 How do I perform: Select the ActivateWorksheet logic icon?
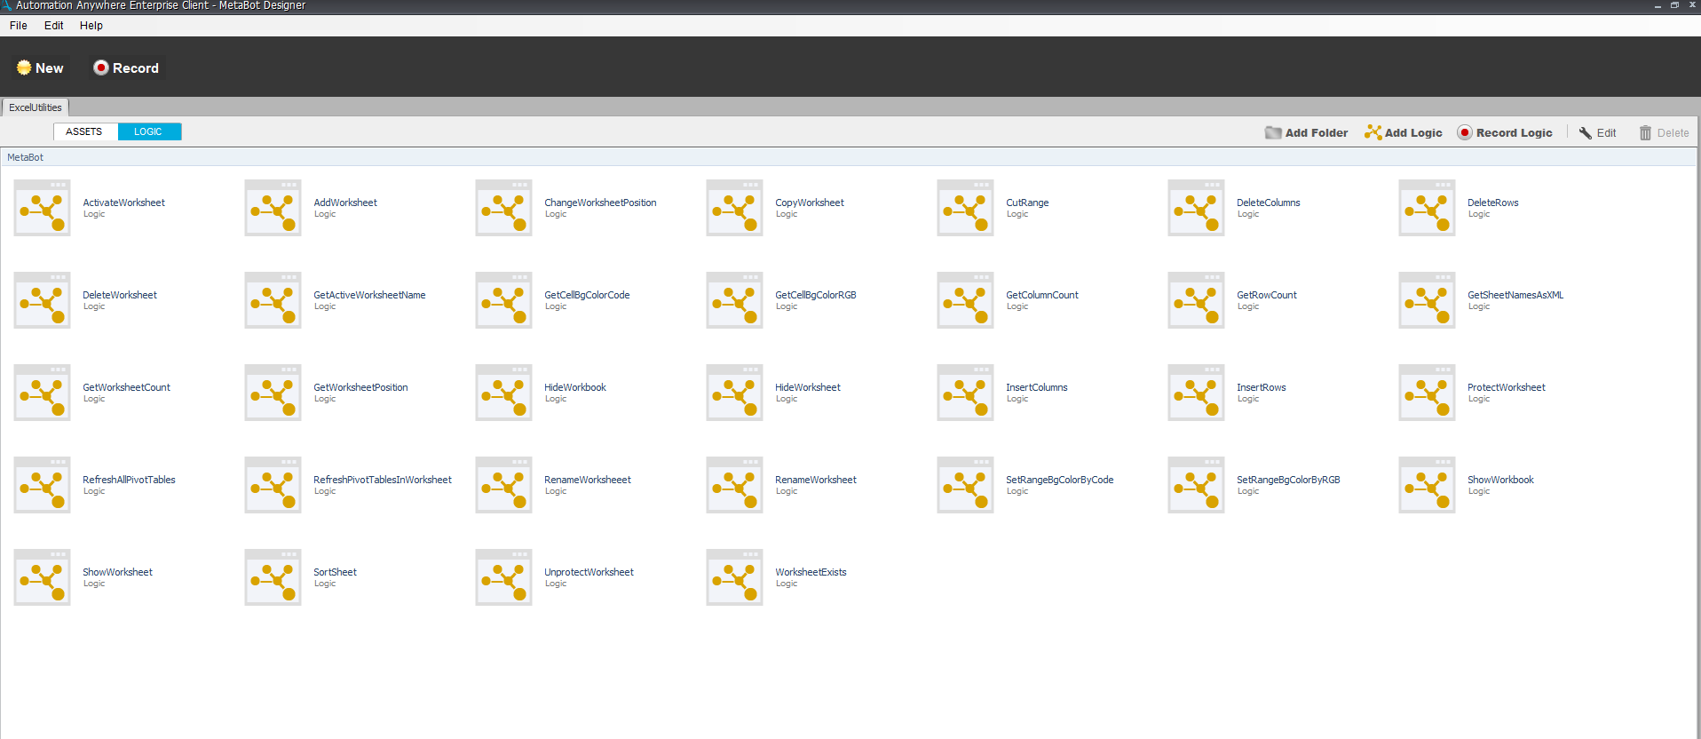click(x=43, y=208)
